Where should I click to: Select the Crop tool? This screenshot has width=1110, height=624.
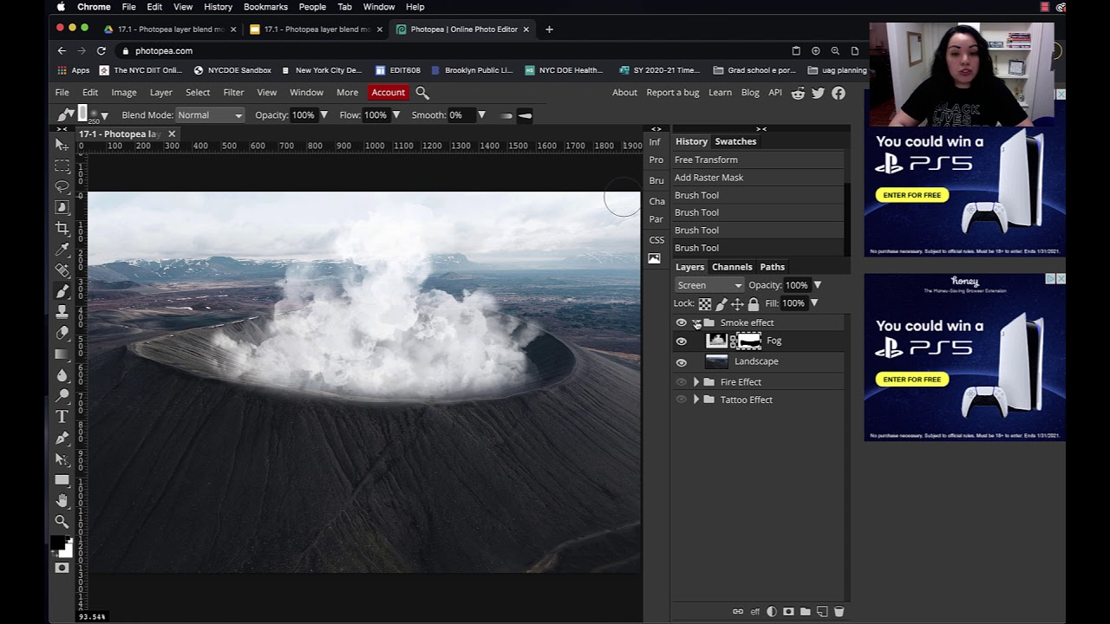tap(62, 228)
